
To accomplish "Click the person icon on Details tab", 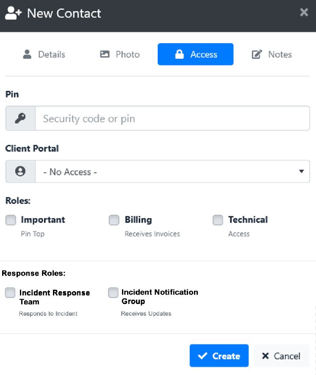I will click(x=27, y=54).
